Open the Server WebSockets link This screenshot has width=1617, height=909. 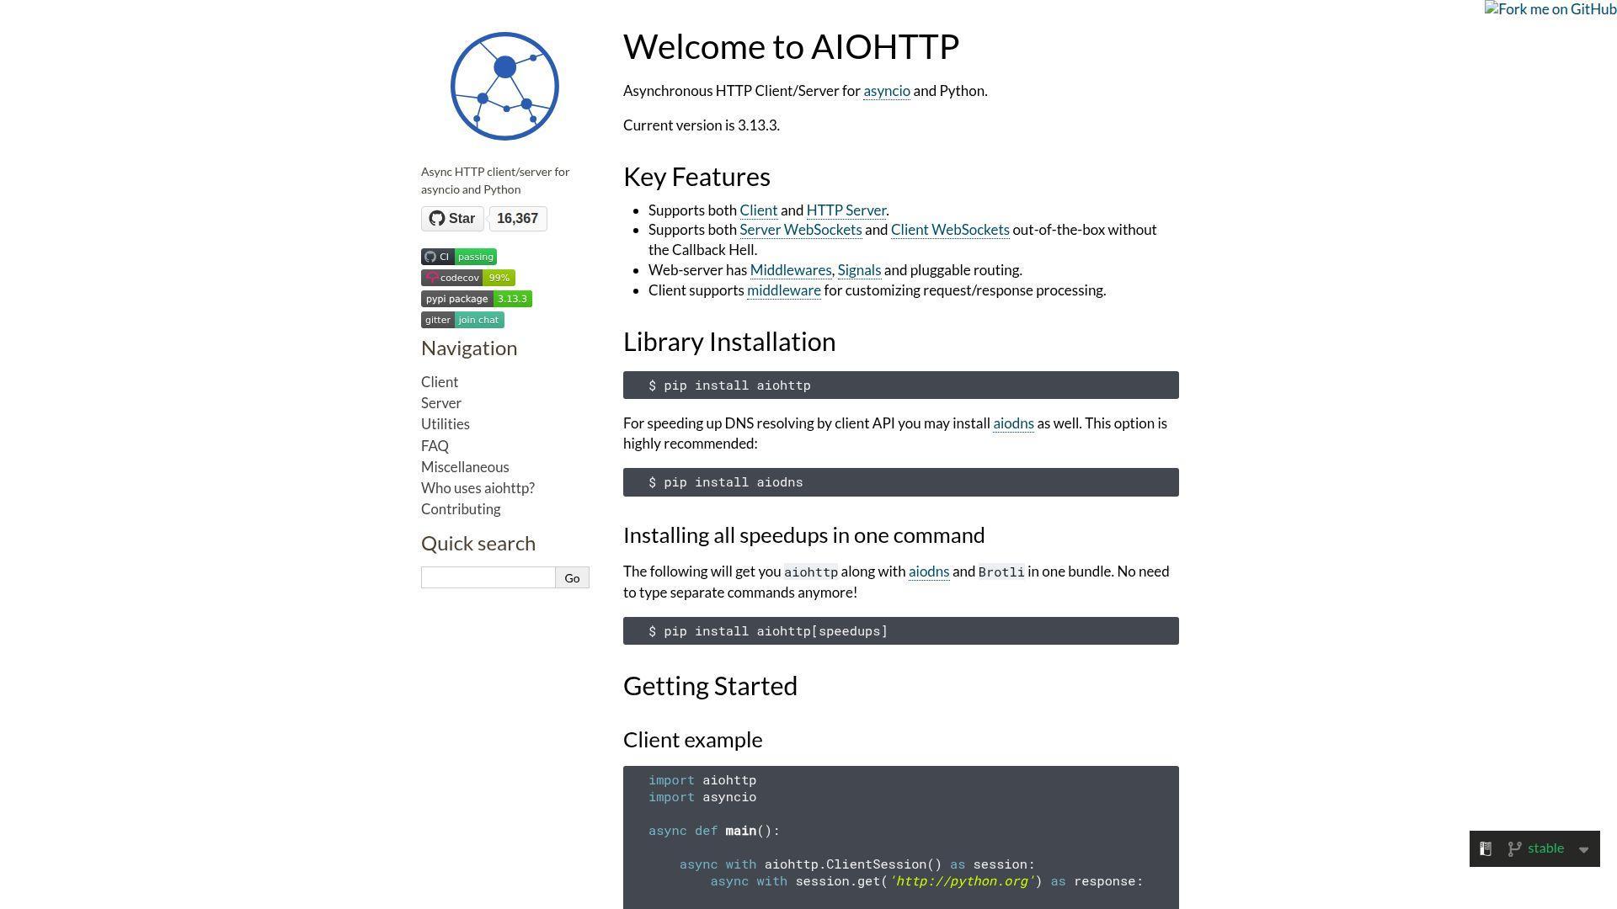800,230
